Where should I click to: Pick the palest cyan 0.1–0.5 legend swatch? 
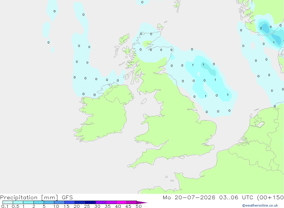(8, 202)
